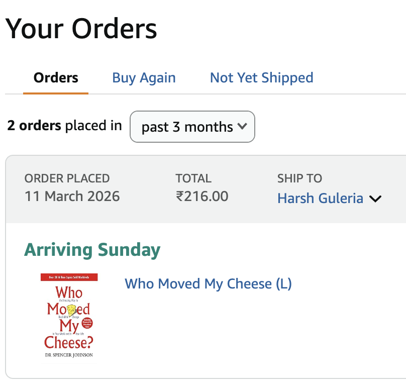
Task: Switch to the Buy Again tab
Action: 144,78
